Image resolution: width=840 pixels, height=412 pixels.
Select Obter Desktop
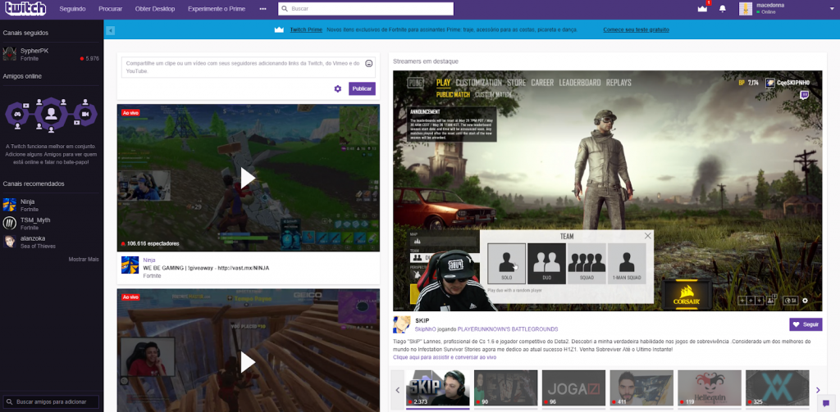(155, 9)
